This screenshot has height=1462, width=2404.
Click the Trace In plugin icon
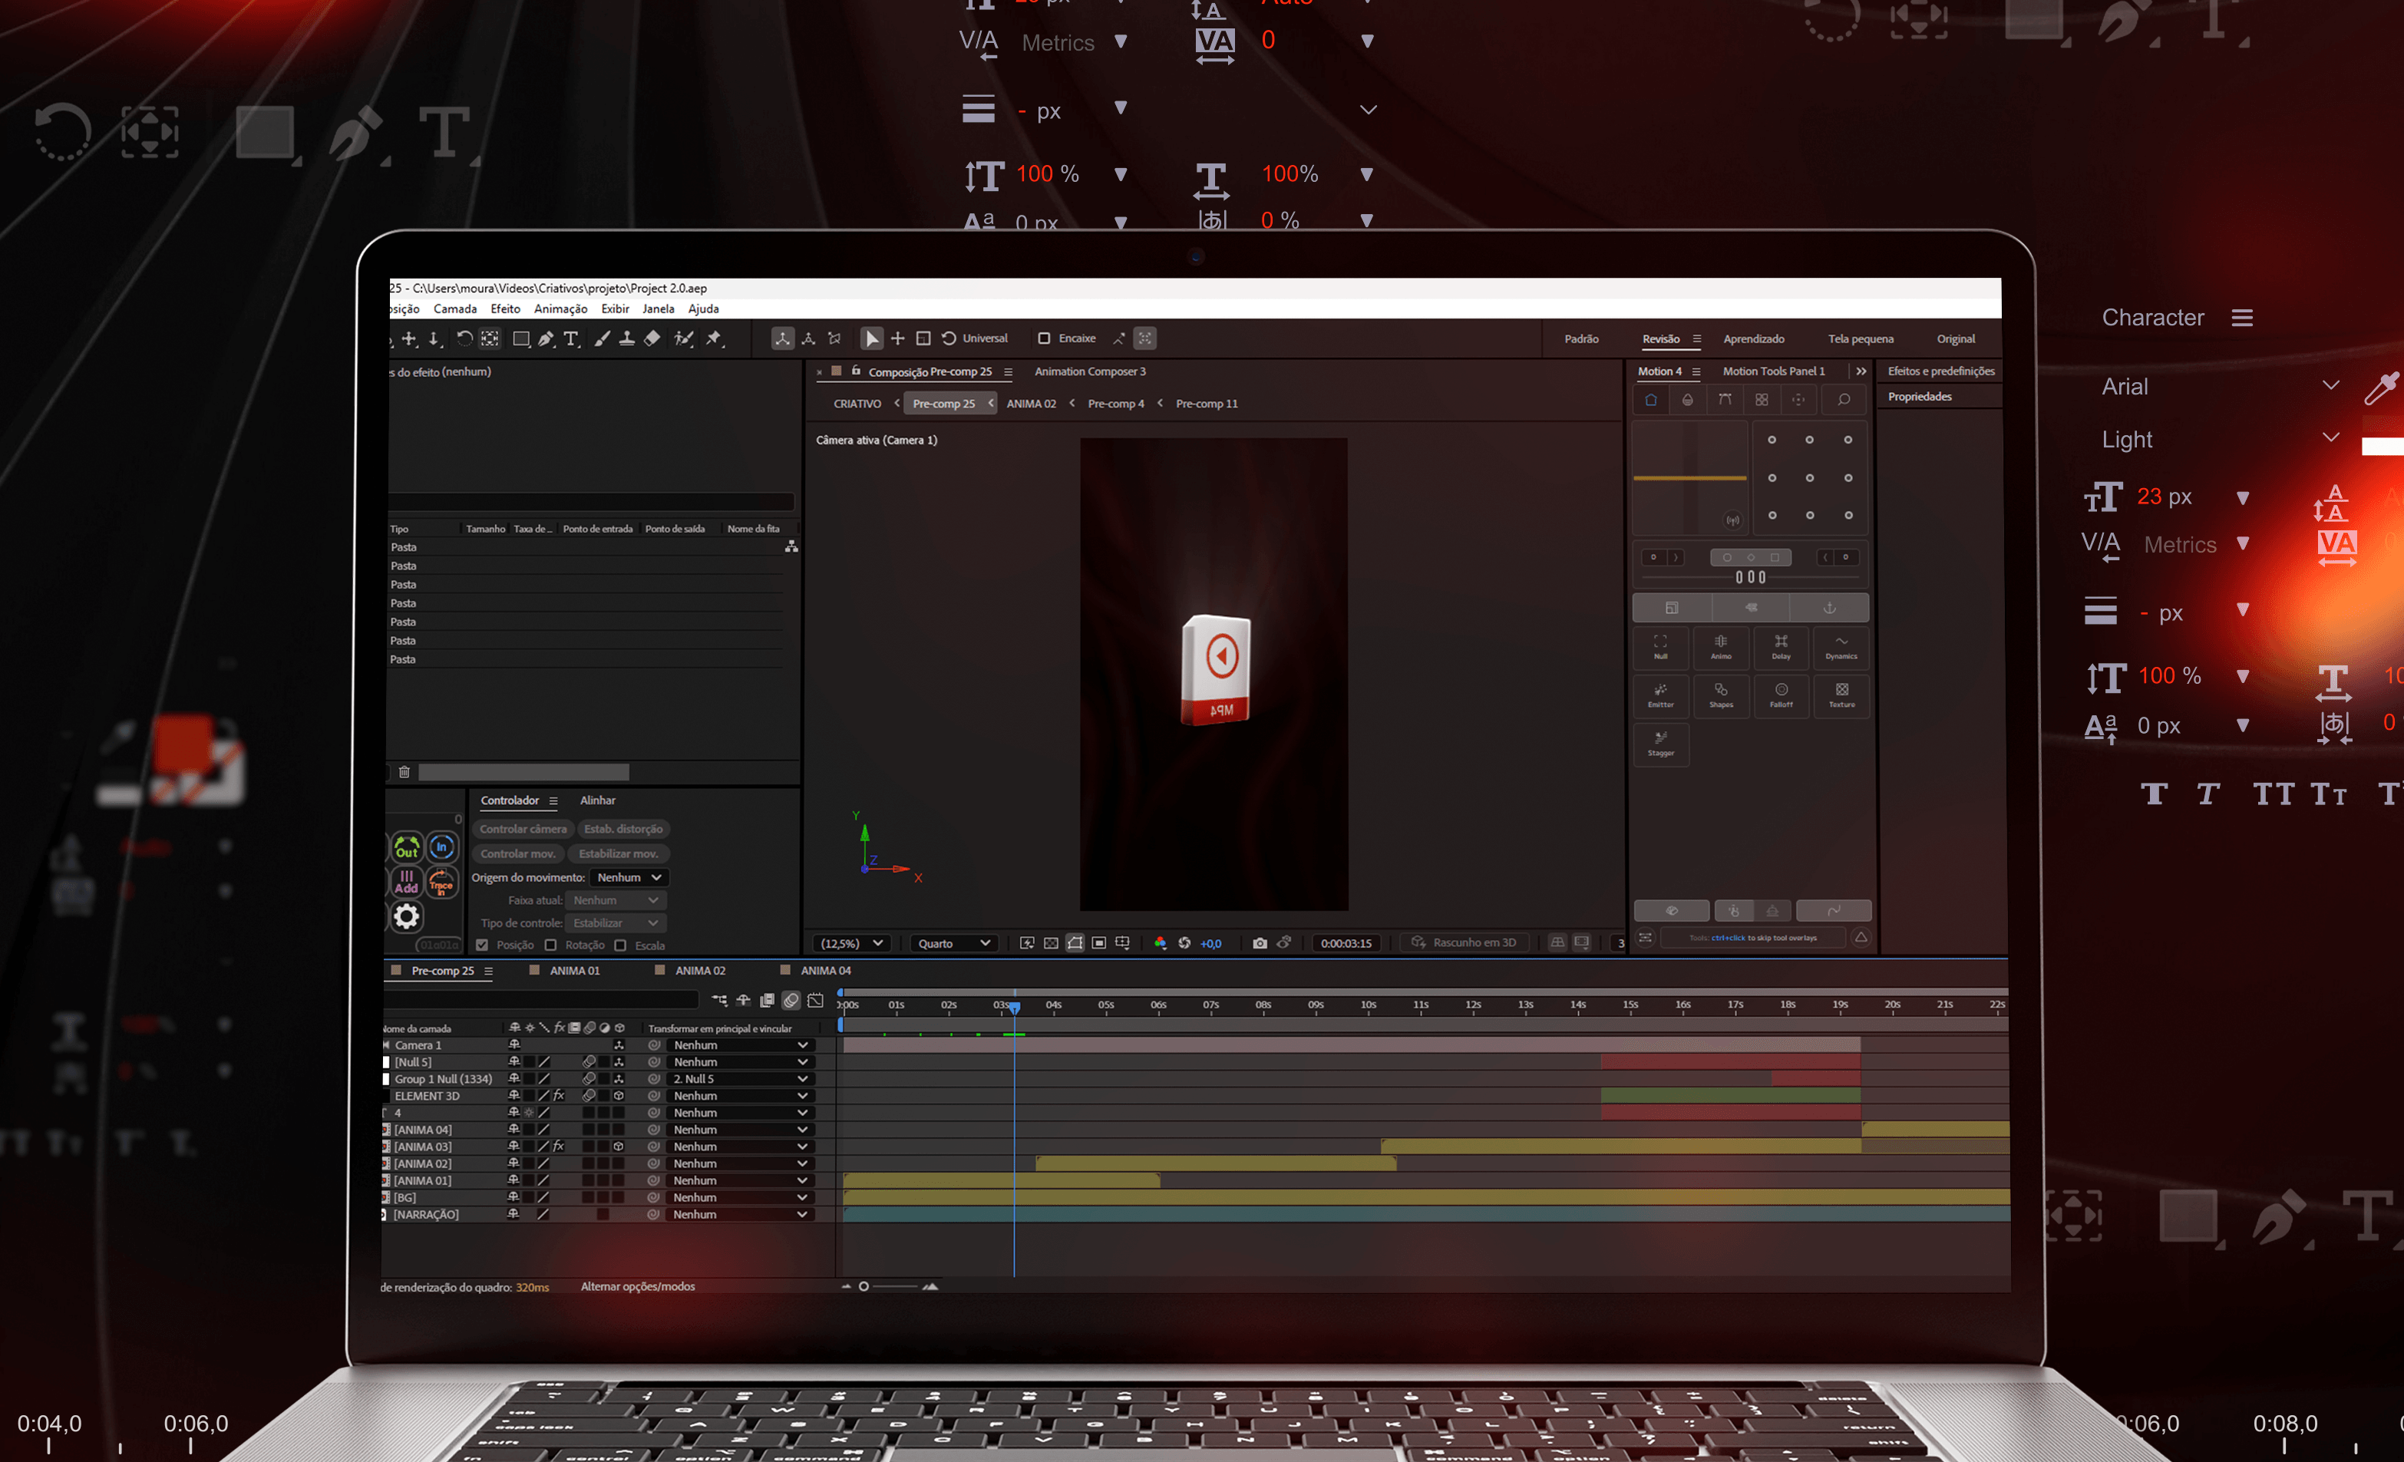point(442,883)
